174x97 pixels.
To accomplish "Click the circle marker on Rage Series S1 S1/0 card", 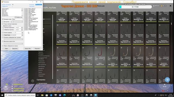I will click(160, 48).
